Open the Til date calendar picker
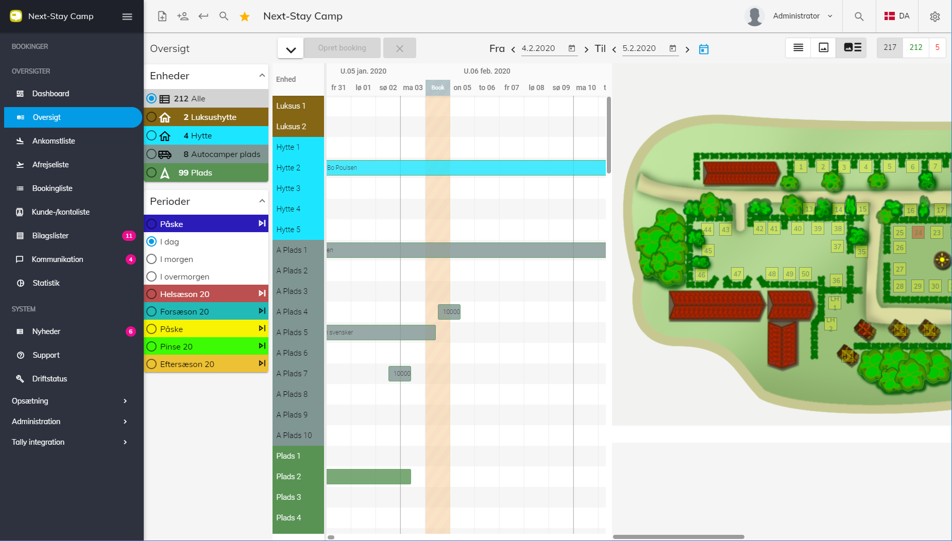 pos(673,48)
